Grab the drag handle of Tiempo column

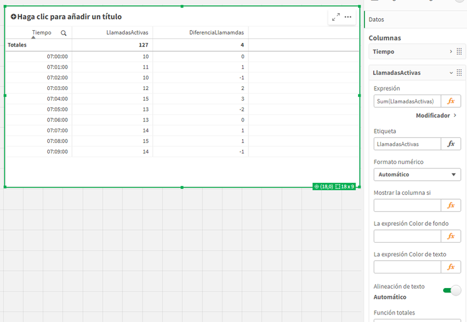coord(459,52)
